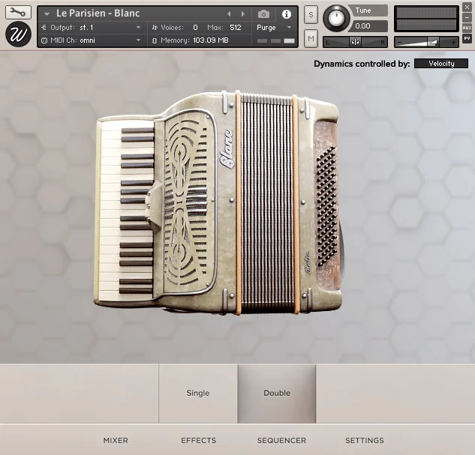Open Dynamics controlled by Velocity menu
The height and width of the screenshot is (455, 475).
click(x=441, y=64)
